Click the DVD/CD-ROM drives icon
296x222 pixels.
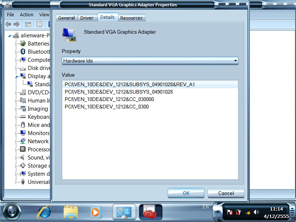[23, 92]
